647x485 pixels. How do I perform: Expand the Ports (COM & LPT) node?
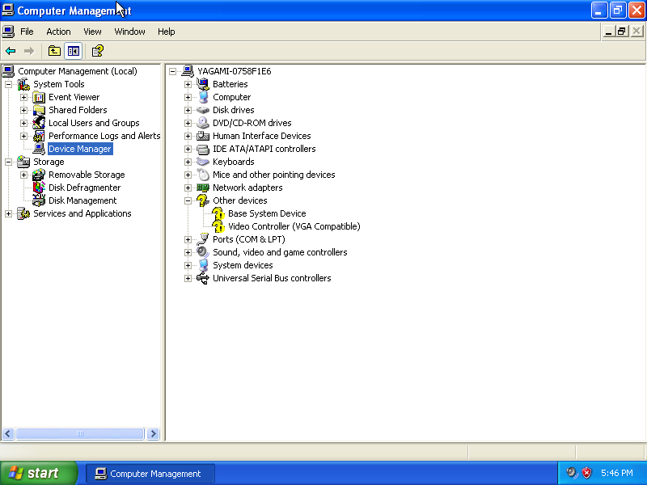tap(188, 239)
